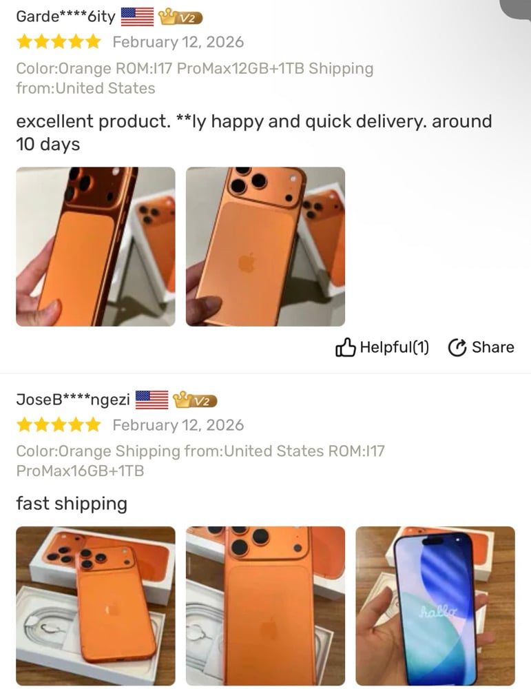This screenshot has width=531, height=689.
Task: Click V2 crown badge beside Garde****6ity
Action: click(x=180, y=17)
